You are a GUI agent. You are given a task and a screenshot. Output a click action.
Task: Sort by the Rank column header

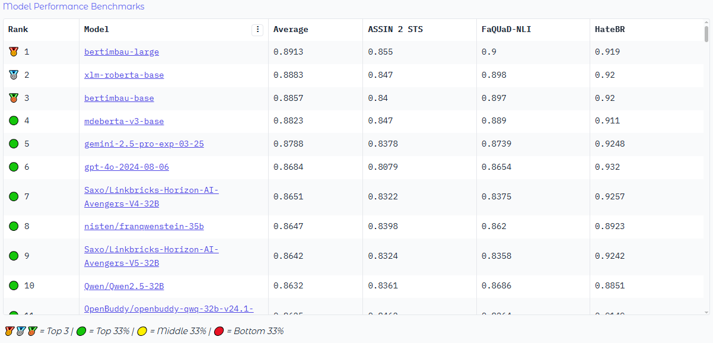pos(18,29)
